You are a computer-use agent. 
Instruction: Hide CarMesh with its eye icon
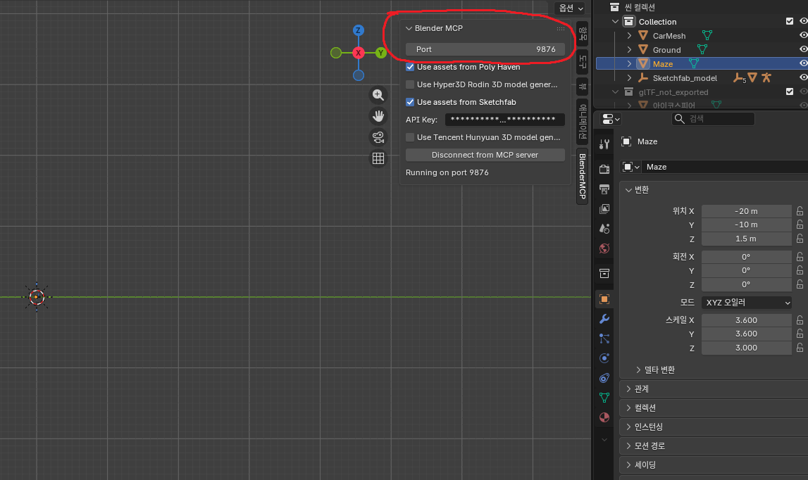803,35
